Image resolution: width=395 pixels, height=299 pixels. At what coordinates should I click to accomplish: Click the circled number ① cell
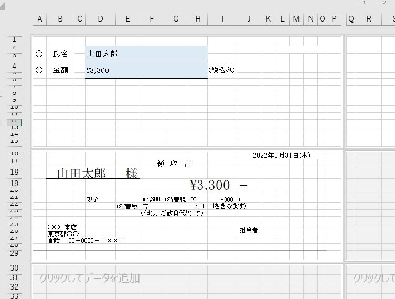pyautogui.click(x=39, y=54)
